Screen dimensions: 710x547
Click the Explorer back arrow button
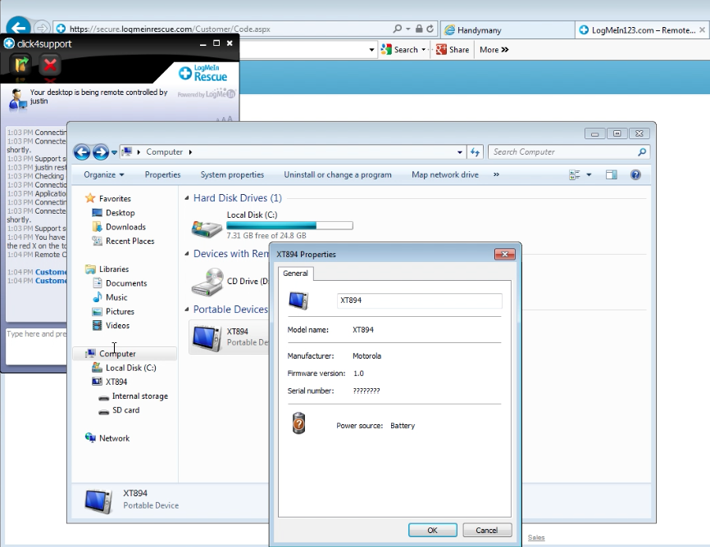[x=81, y=152]
